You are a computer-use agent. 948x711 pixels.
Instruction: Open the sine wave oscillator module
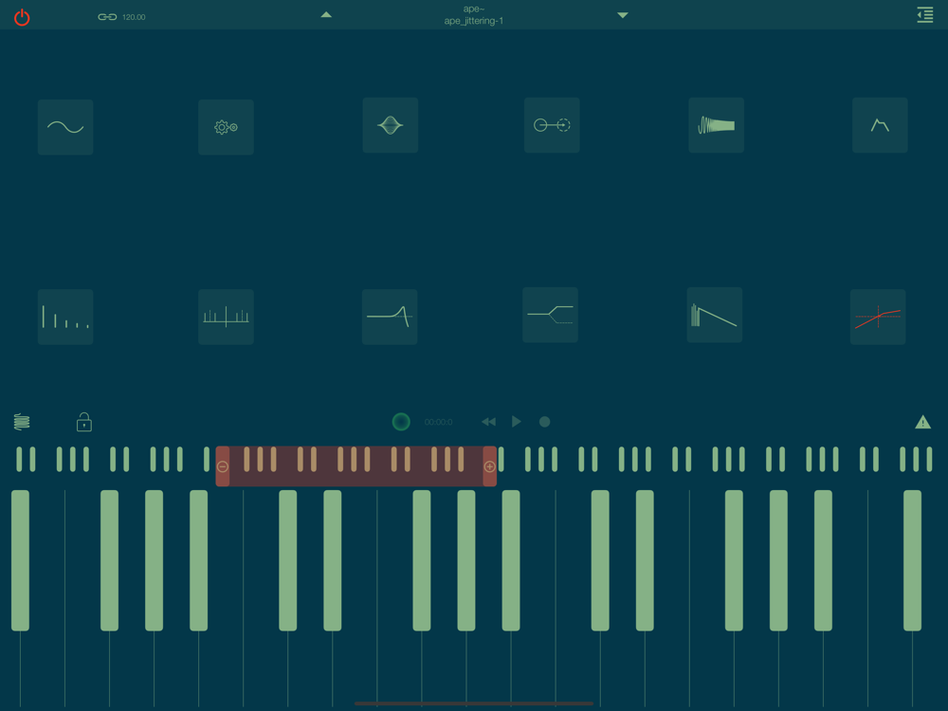65,127
